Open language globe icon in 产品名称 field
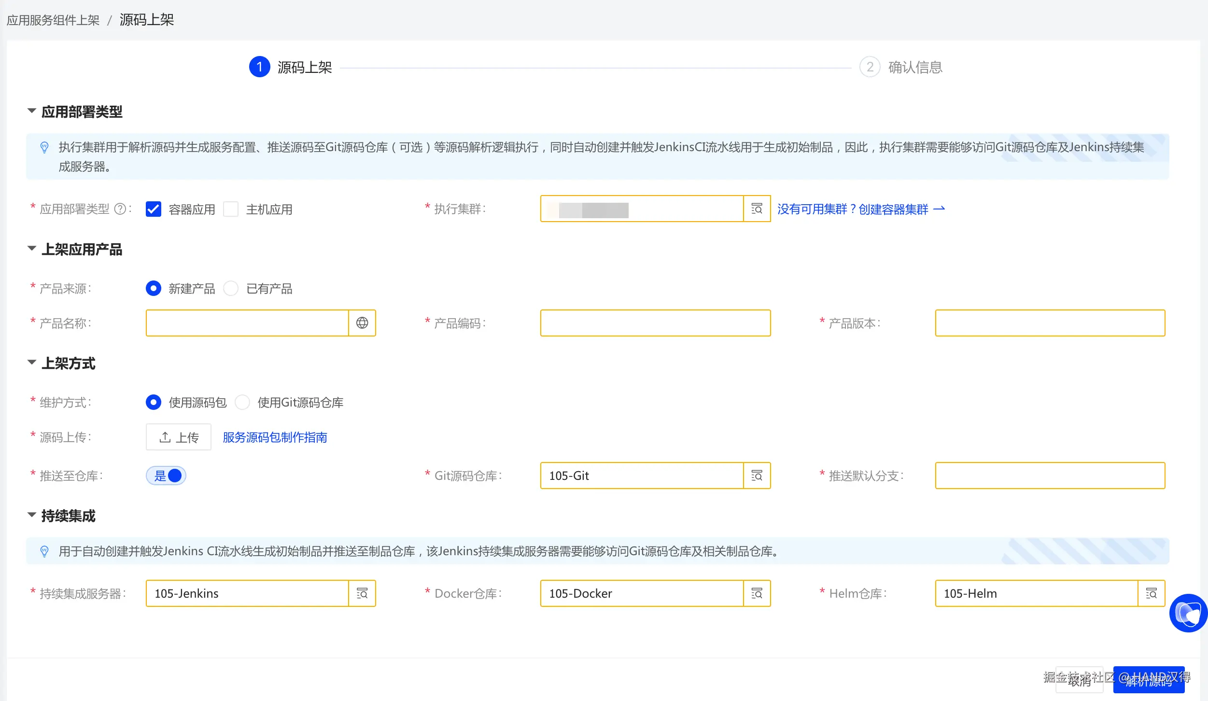 362,323
